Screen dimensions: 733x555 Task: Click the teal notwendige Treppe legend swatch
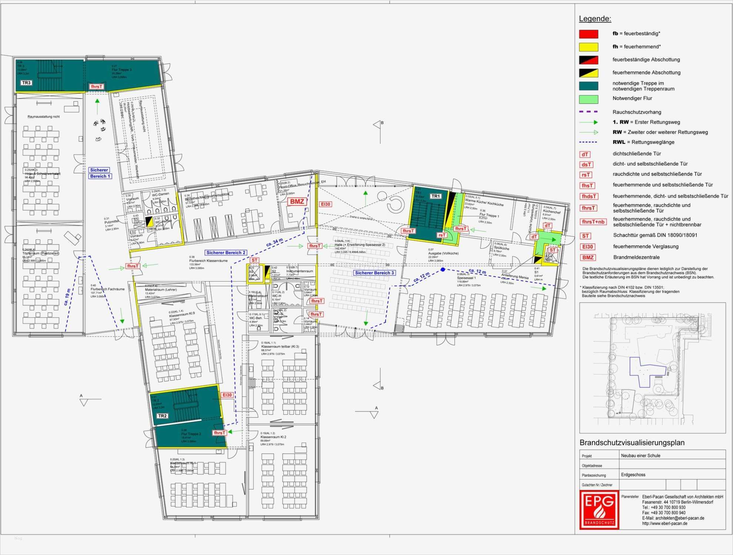coord(588,86)
